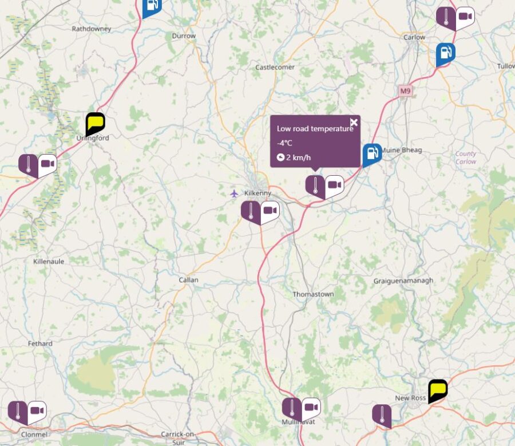Viewport: 515px width, 446px height.
Task: Open the fuel station marker west of Durrow
Action: pos(152,7)
